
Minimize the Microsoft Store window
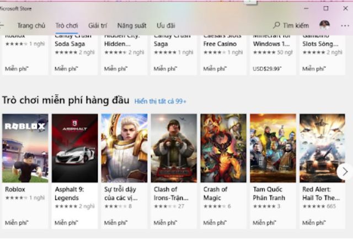(x=306, y=9)
